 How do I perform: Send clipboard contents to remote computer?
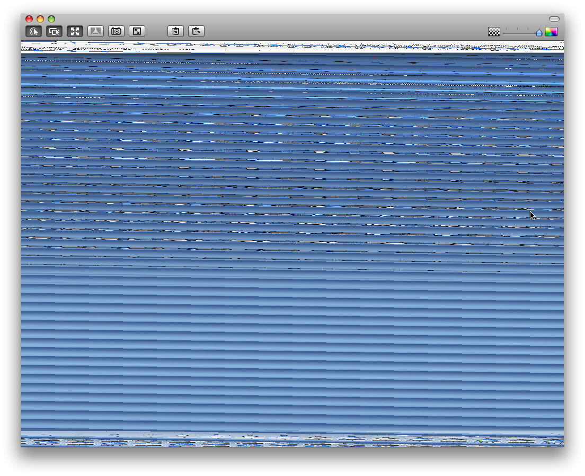click(196, 32)
